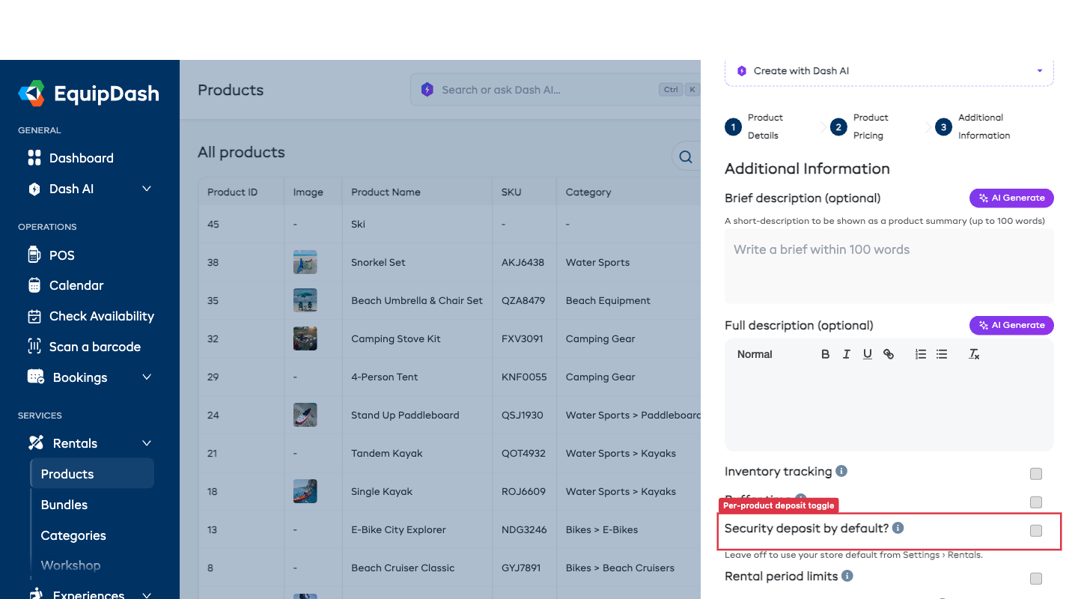Click the E-Bike City Explorer row name
The height and width of the screenshot is (599, 1078).
click(398, 529)
